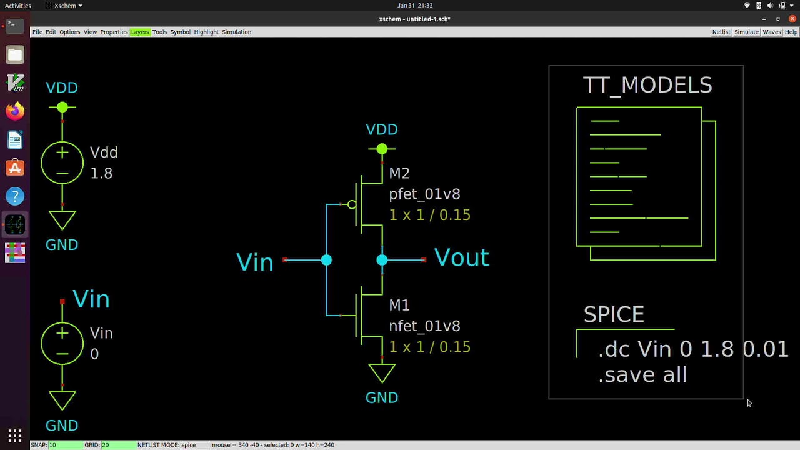This screenshot has height=450, width=800.
Task: Launch Firefox from the dock
Action: (15, 111)
